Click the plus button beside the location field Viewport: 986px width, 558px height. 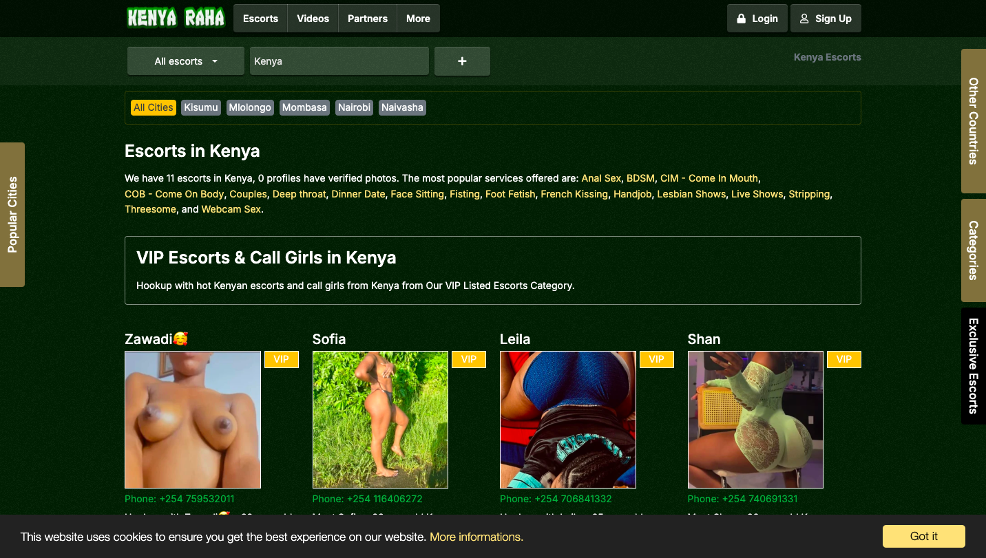tap(462, 61)
